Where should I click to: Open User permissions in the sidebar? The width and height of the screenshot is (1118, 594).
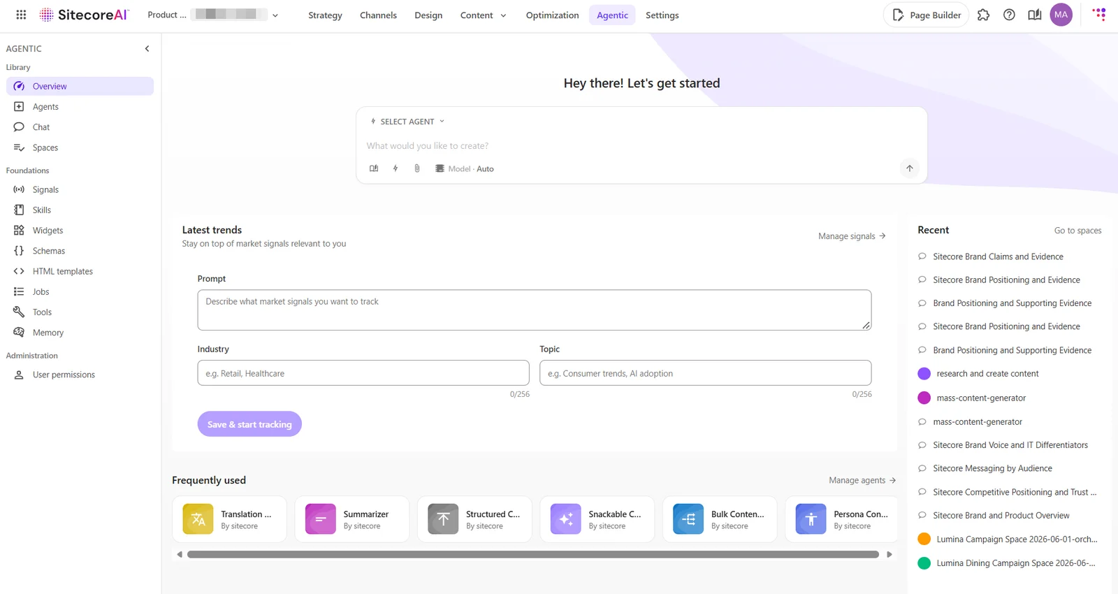click(x=80, y=375)
